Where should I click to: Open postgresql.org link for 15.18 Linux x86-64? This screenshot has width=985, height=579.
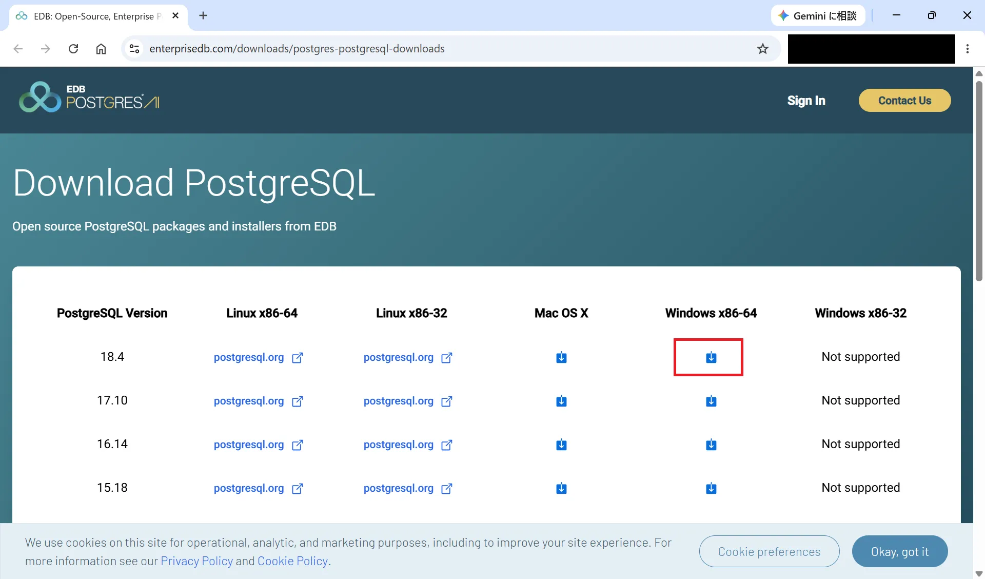pos(258,488)
